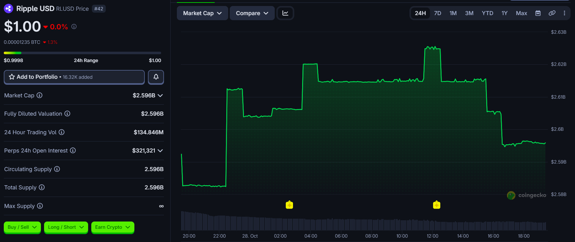
Task: Click the $321,321 open interest value
Action: [144, 151]
